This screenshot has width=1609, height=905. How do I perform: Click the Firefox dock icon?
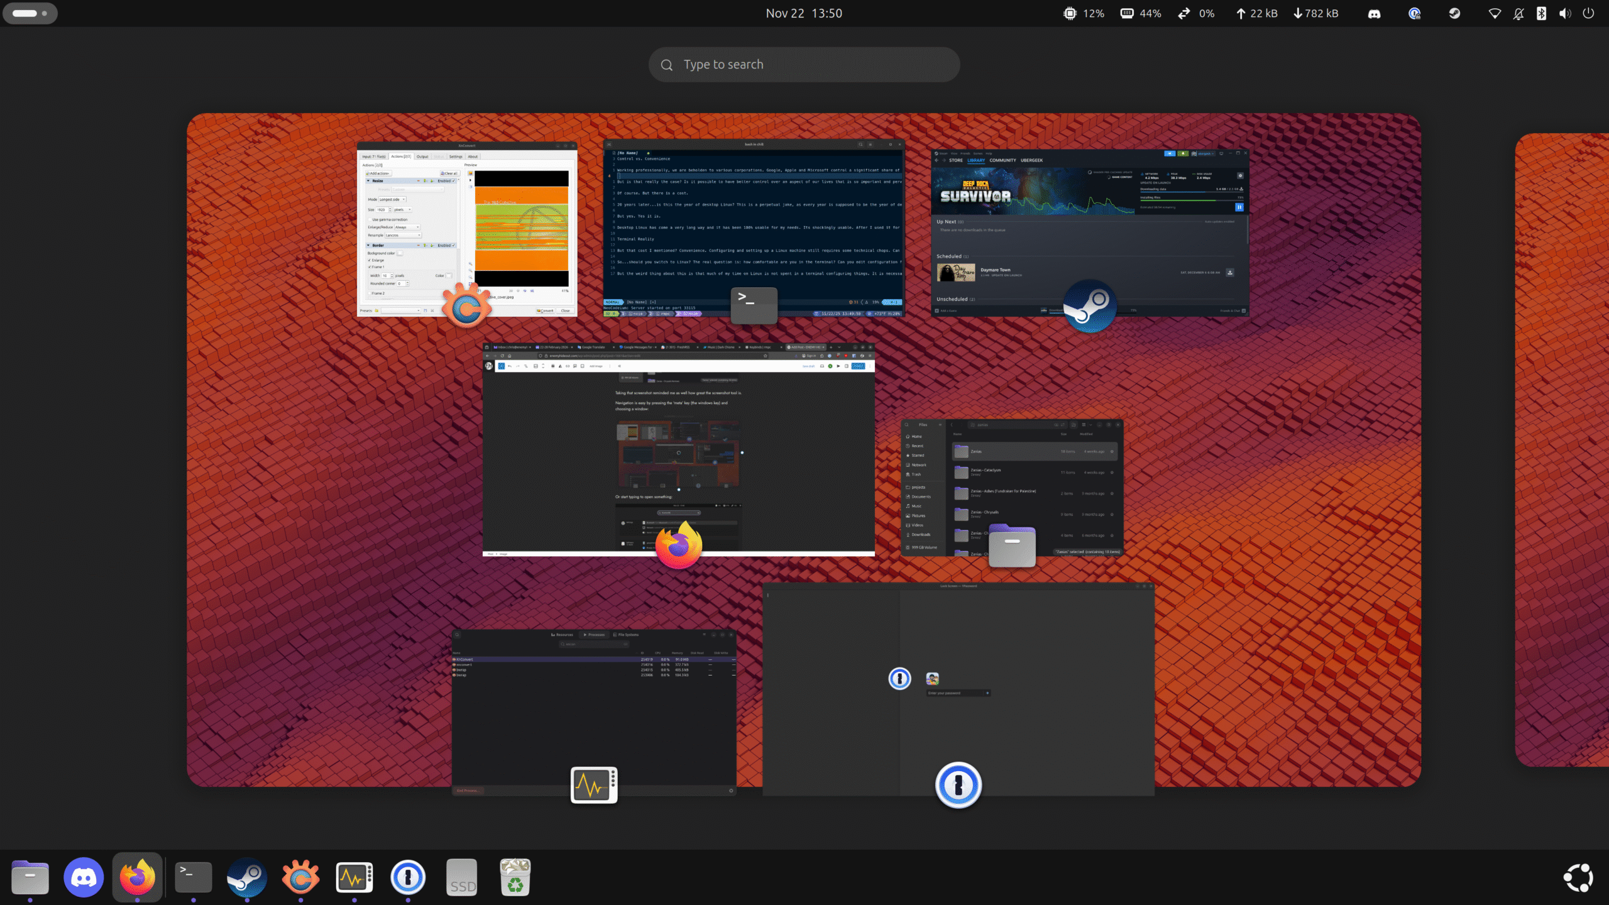coord(138,877)
